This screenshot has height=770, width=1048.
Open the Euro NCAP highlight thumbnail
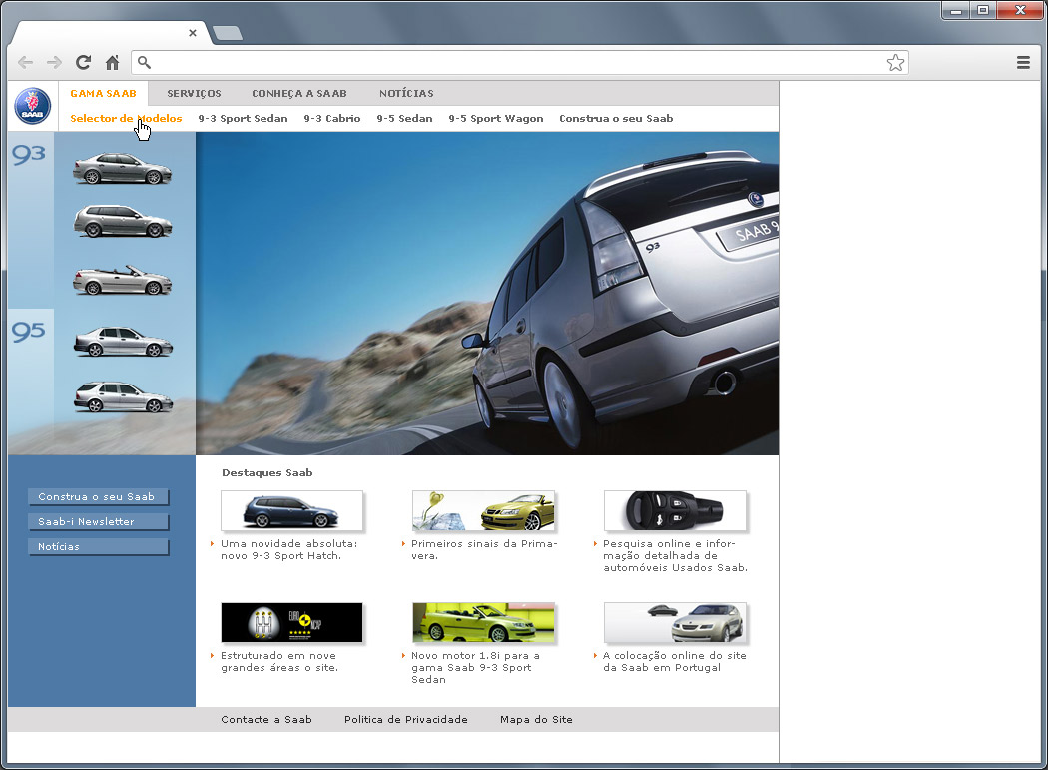(x=291, y=622)
